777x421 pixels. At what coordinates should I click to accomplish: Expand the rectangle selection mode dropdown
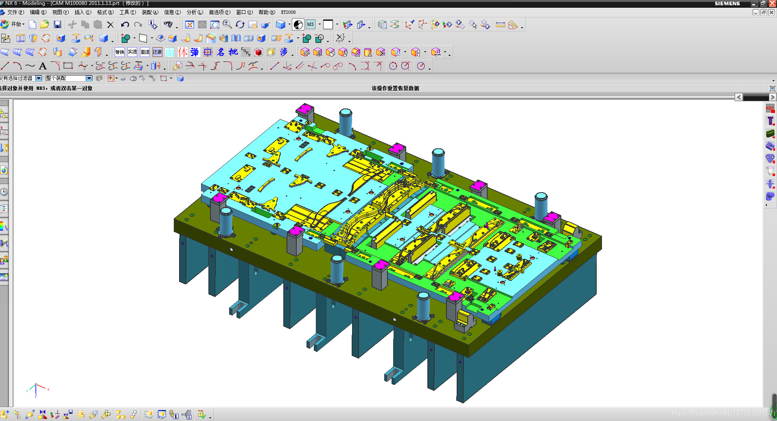click(171, 78)
